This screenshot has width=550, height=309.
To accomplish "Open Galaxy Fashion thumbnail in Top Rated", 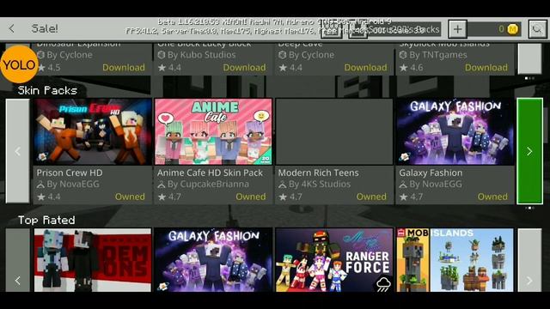I will (213, 260).
